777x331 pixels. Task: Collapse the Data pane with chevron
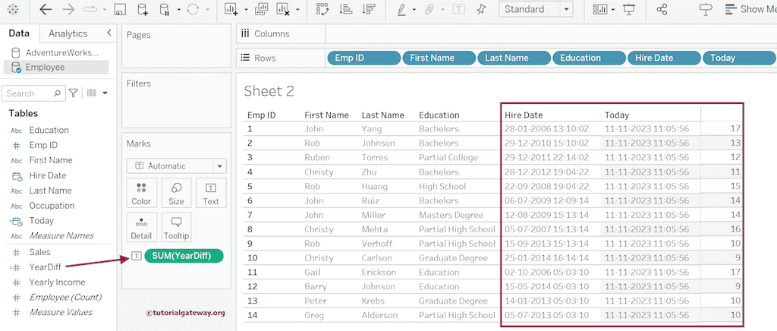[109, 33]
